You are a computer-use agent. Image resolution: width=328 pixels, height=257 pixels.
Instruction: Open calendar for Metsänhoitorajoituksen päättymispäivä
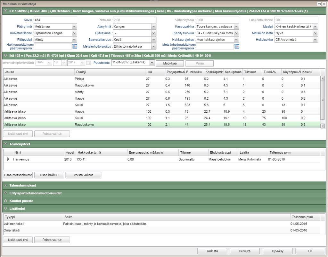pyautogui.click(x=237, y=46)
